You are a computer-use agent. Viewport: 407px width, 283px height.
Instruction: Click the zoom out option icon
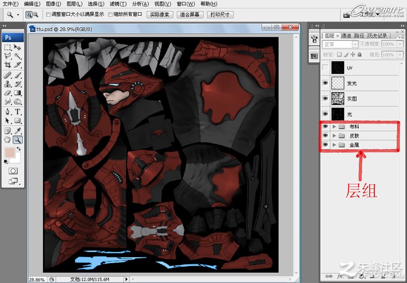(36, 15)
